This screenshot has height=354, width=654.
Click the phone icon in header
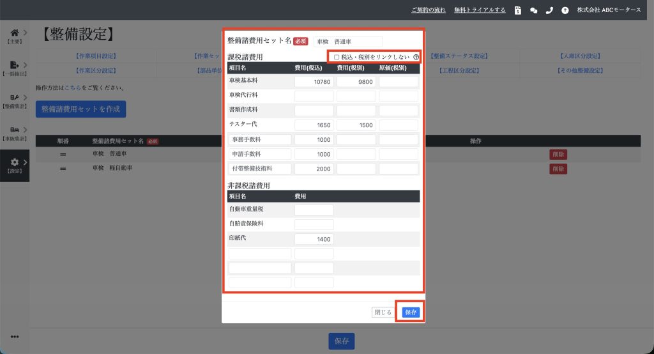click(x=549, y=10)
